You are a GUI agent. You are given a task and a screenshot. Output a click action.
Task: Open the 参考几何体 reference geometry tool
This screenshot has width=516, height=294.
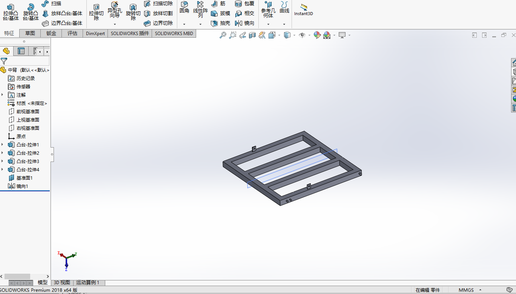tap(268, 10)
